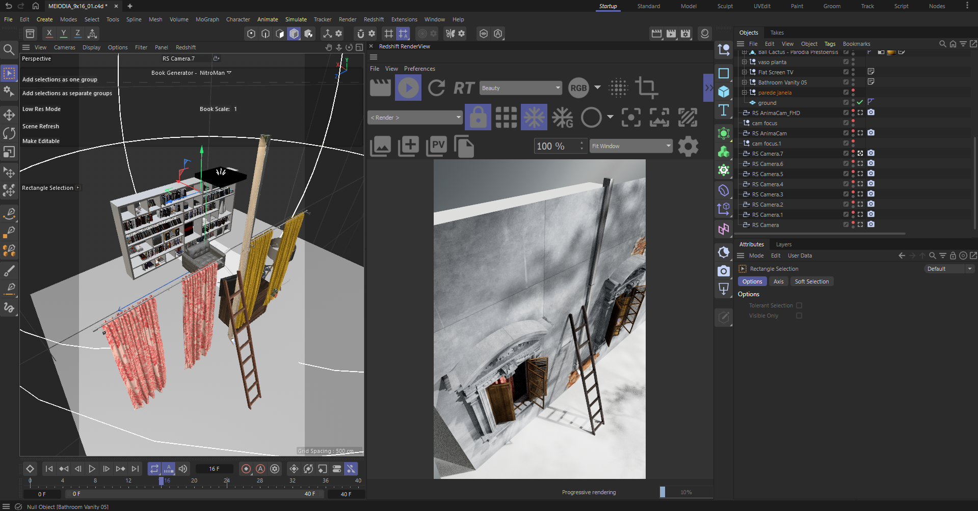This screenshot has height=511, width=978.
Task: Enable the render region crop icon
Action: [x=646, y=88]
